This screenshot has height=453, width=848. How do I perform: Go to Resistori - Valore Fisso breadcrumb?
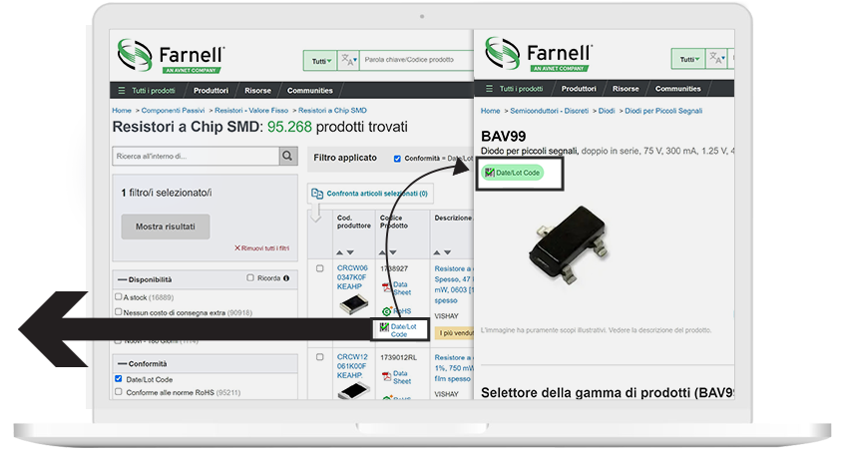coord(251,111)
